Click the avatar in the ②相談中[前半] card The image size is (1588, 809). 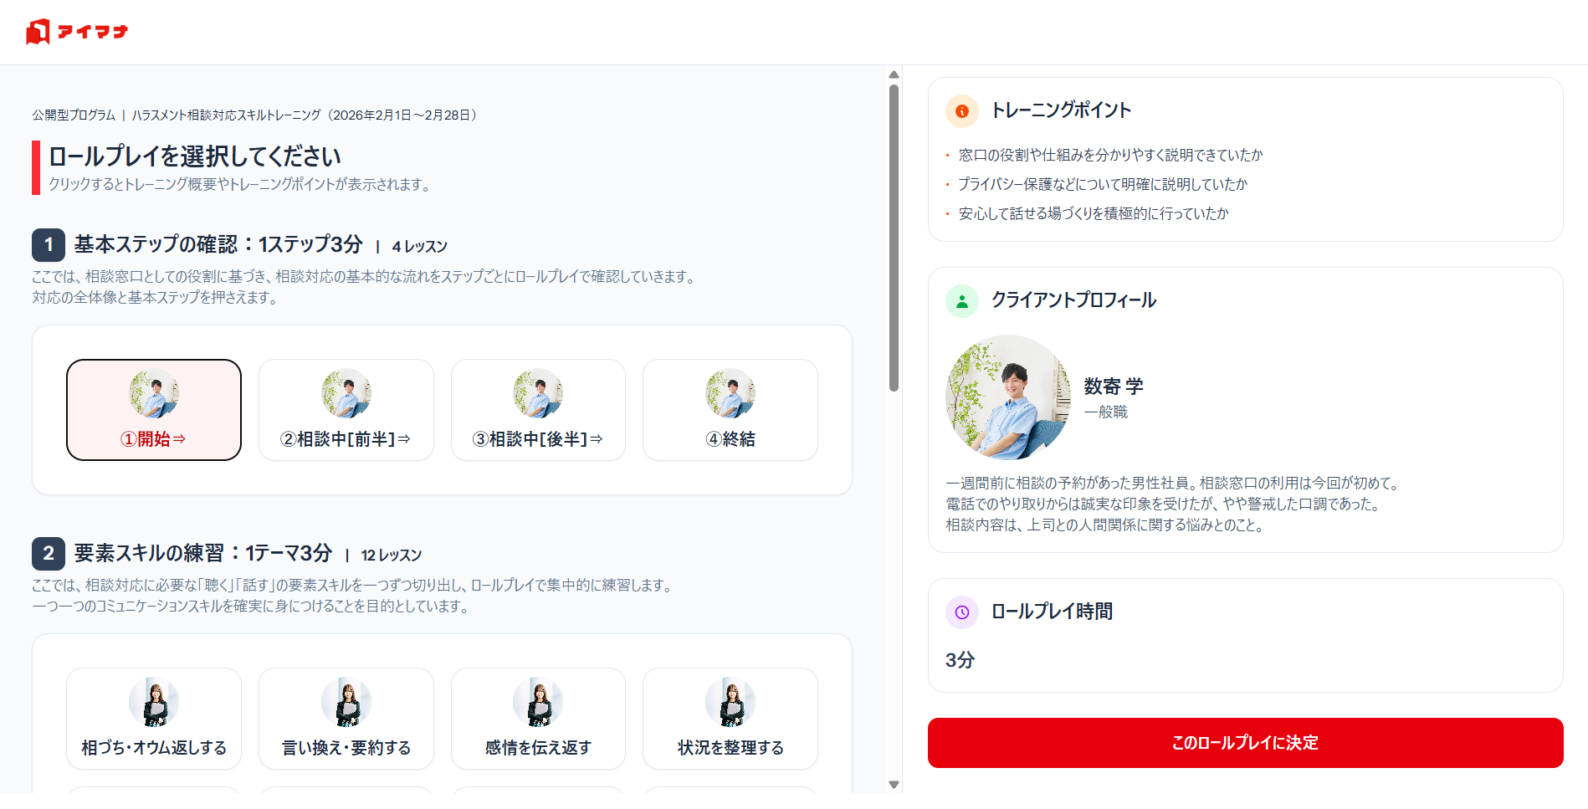pos(346,393)
